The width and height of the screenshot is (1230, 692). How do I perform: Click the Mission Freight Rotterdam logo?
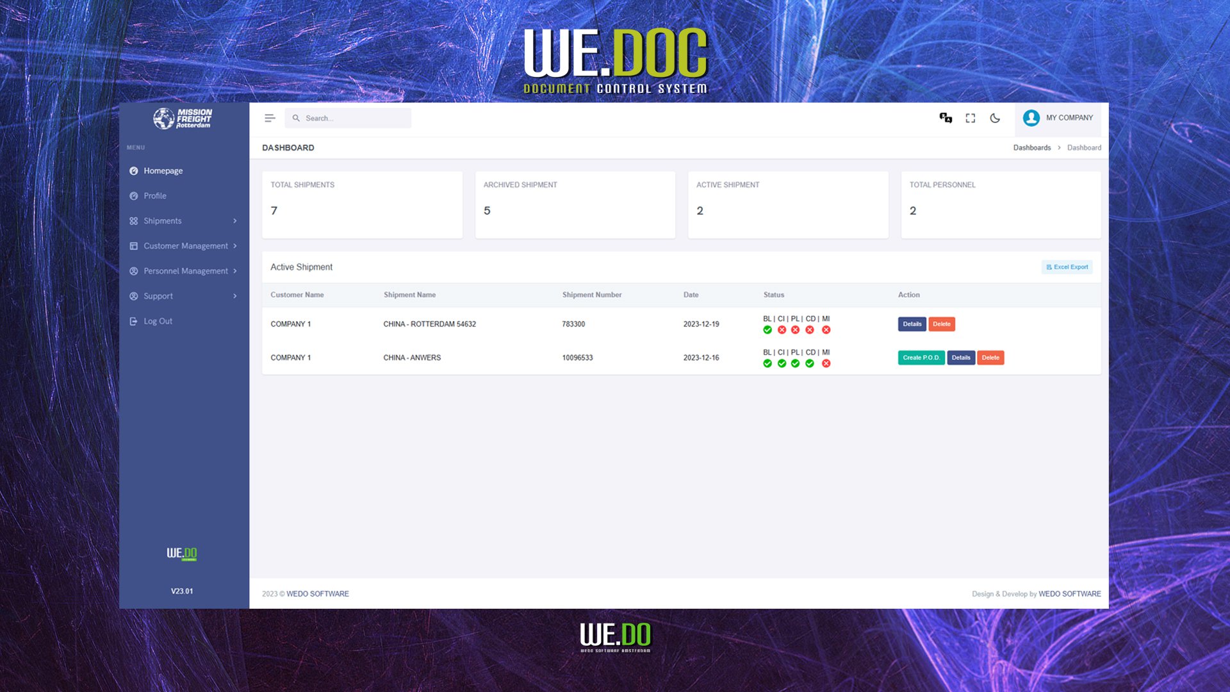point(183,119)
